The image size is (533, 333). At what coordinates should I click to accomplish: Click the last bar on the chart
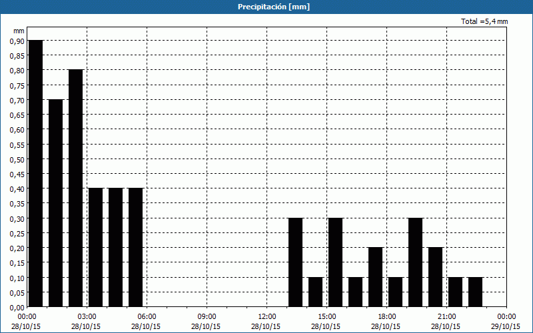[476, 292]
